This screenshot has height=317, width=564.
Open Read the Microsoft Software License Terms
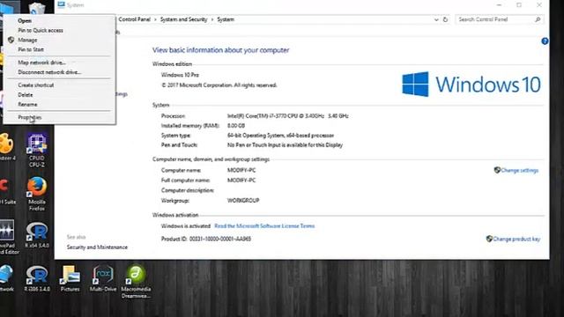click(x=264, y=226)
